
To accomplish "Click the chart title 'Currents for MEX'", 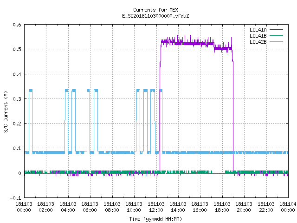I will [x=155, y=10].
